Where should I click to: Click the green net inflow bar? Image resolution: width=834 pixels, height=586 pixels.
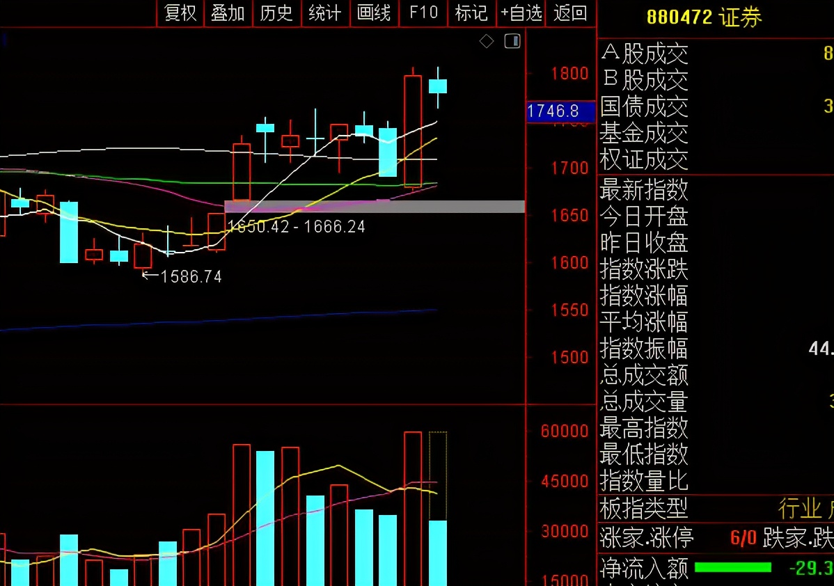pos(733,568)
